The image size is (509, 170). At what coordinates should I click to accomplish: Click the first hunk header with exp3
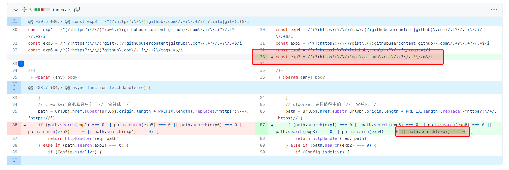coord(138,21)
